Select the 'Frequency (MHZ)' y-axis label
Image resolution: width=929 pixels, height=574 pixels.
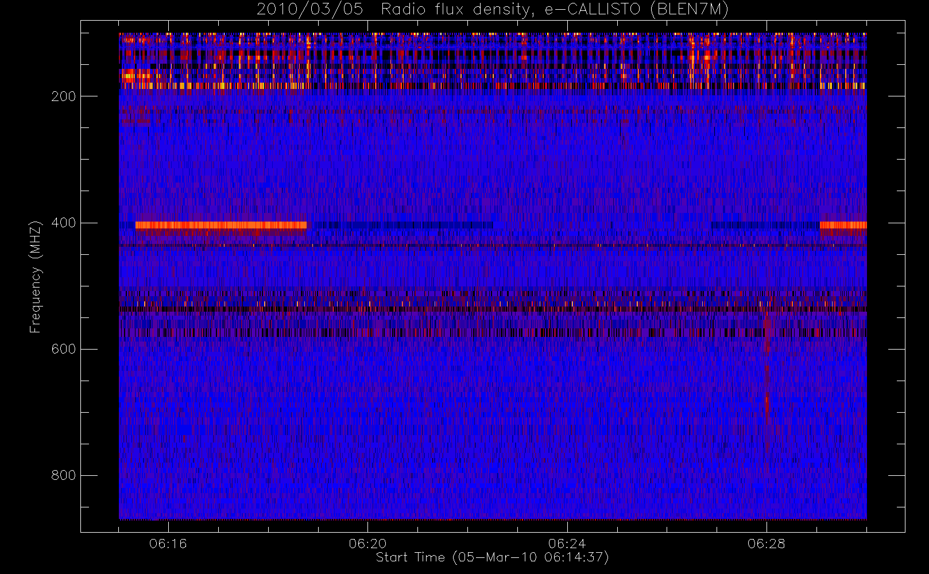(x=36, y=277)
